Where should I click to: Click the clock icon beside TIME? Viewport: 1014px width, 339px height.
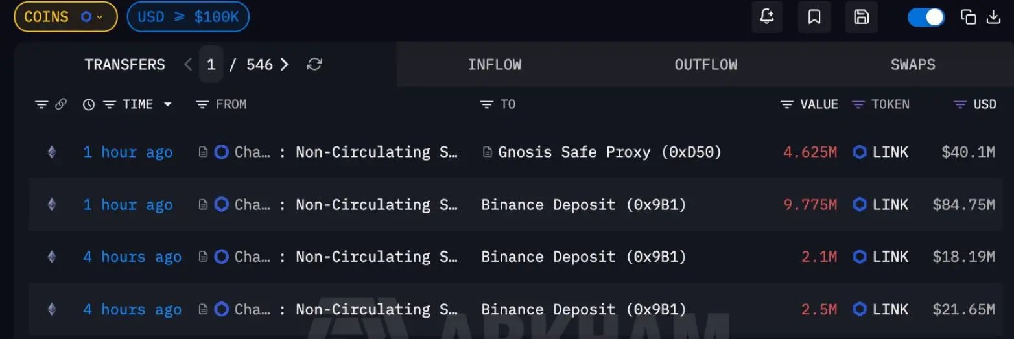pos(89,104)
